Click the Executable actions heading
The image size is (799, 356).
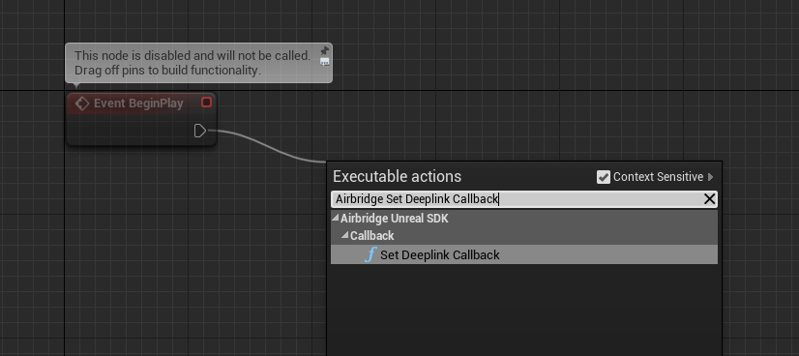tap(397, 177)
